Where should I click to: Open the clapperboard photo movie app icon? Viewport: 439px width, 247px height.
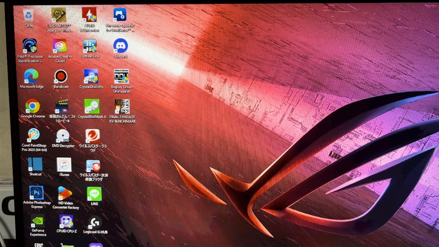62,107
